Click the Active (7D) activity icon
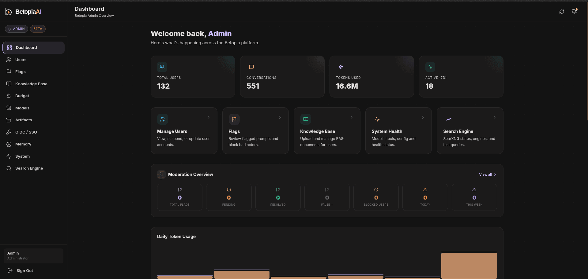 coord(430,67)
